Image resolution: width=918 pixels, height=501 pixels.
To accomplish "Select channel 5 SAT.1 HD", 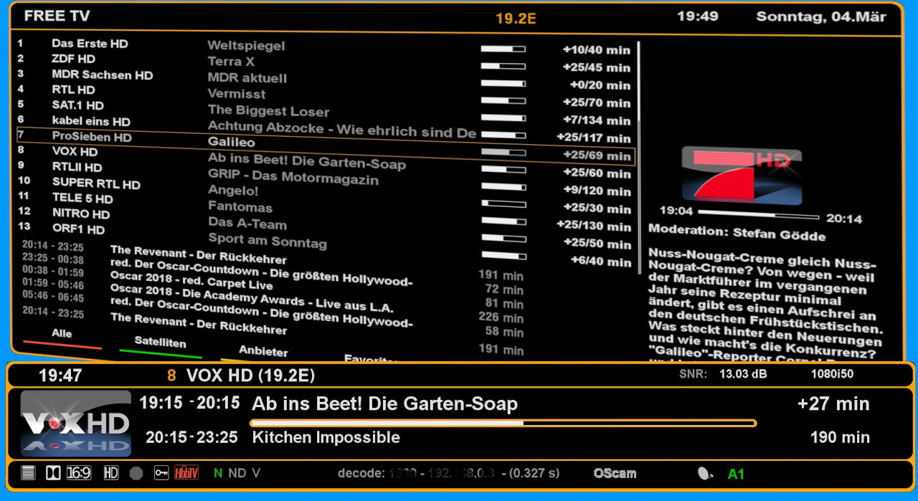I will (77, 105).
